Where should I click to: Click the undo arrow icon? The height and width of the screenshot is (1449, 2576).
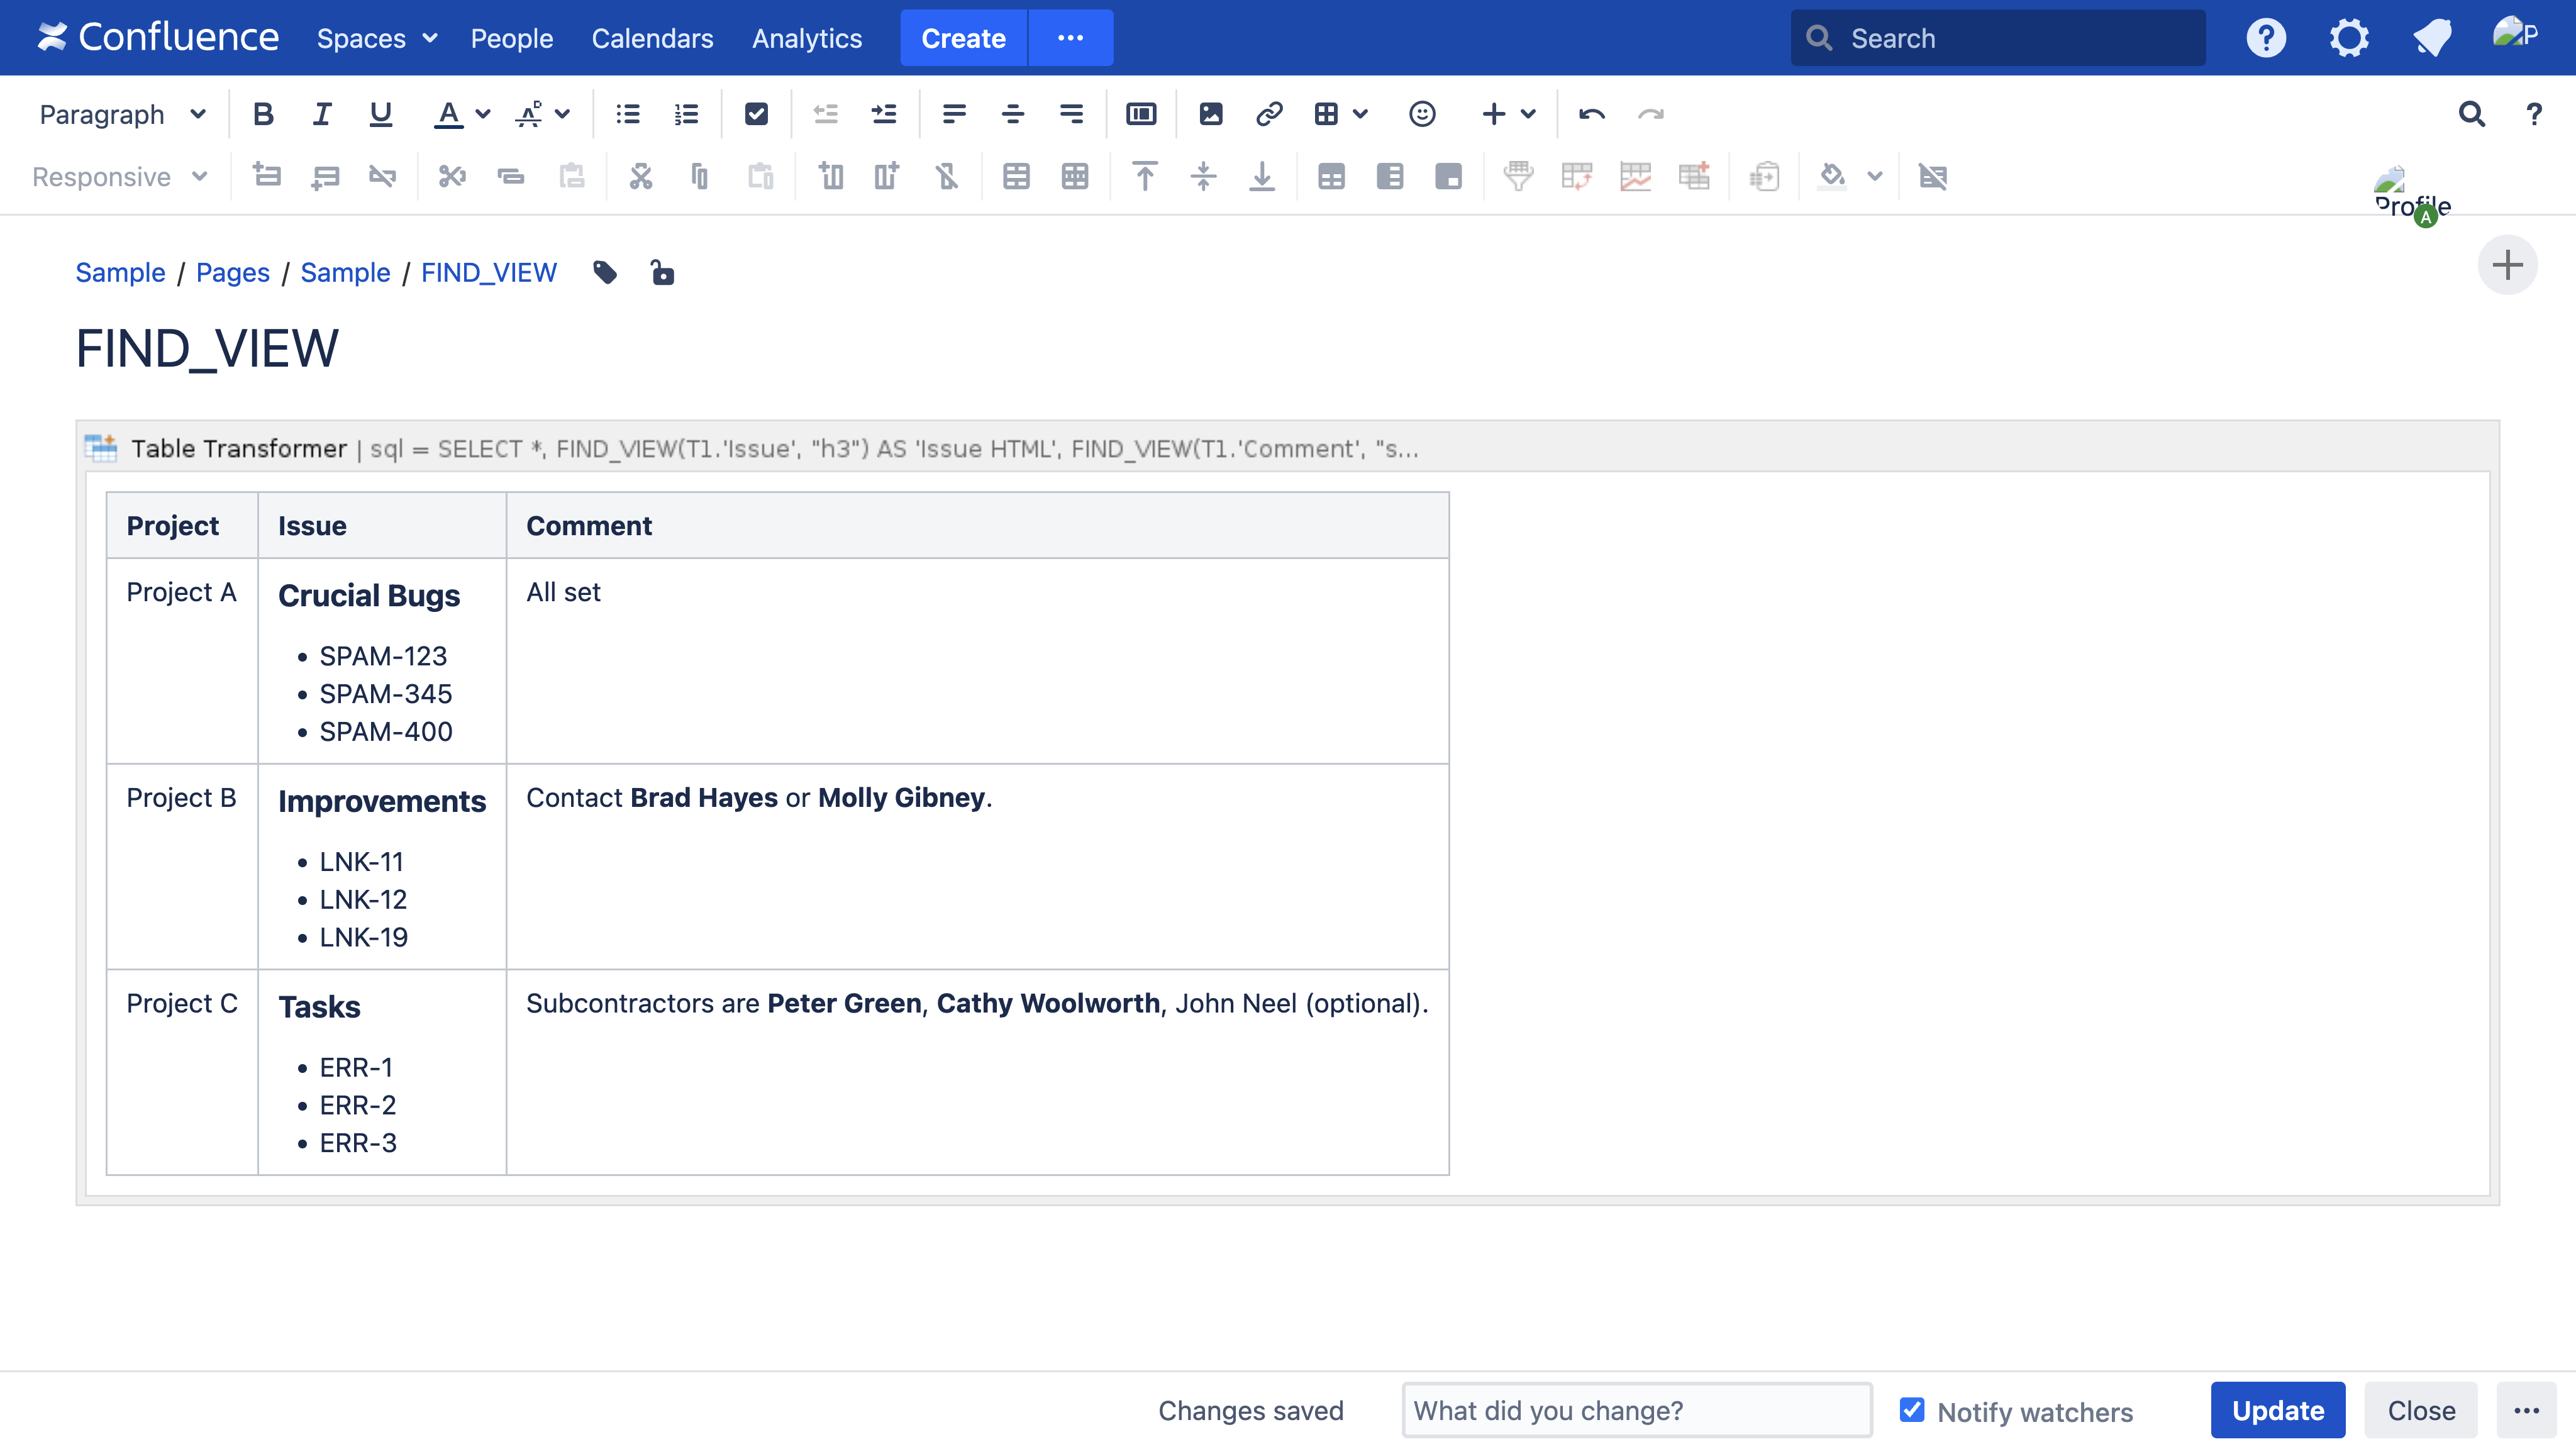1591,114
